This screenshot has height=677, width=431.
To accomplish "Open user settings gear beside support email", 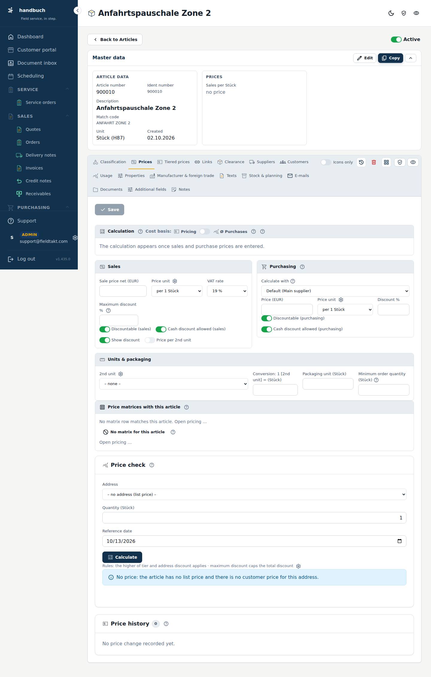I will pyautogui.click(x=75, y=238).
